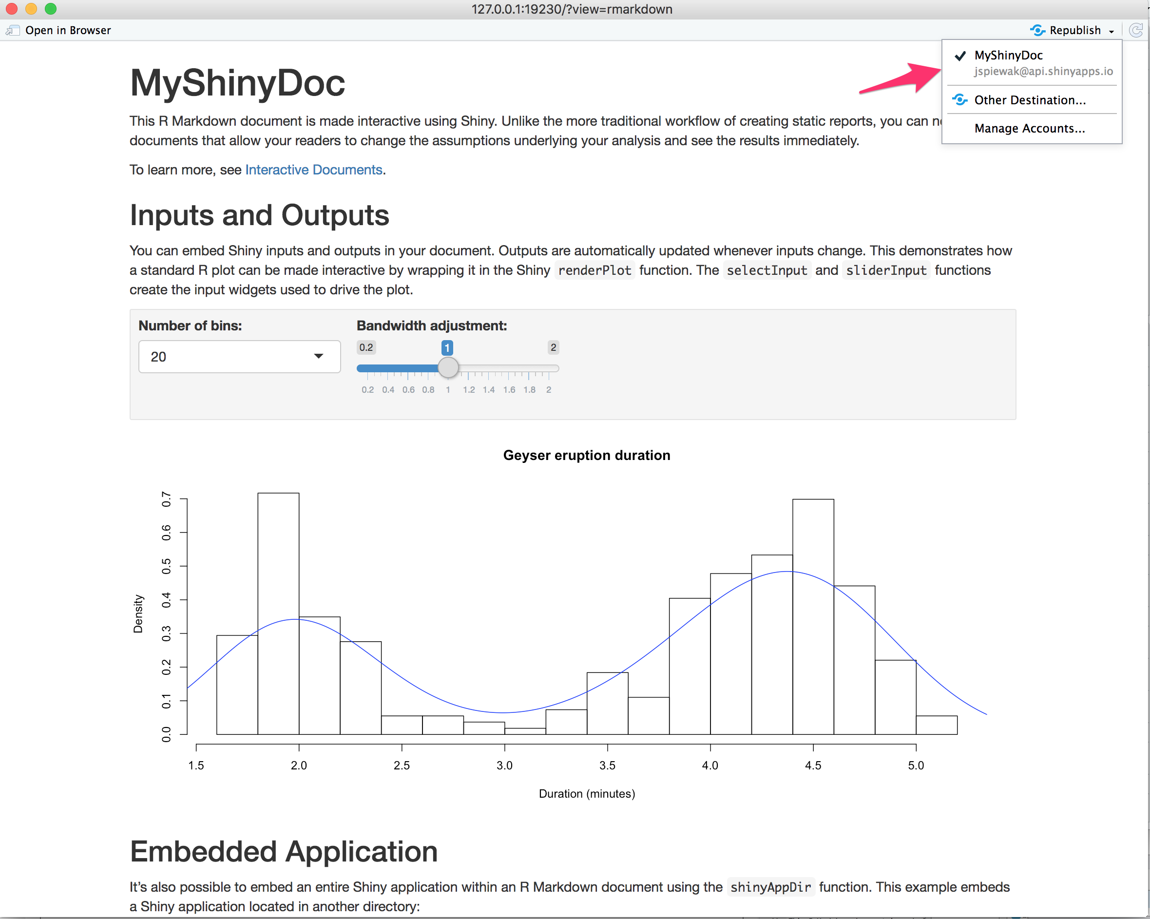Click the Open in Browser icon

pyautogui.click(x=13, y=30)
